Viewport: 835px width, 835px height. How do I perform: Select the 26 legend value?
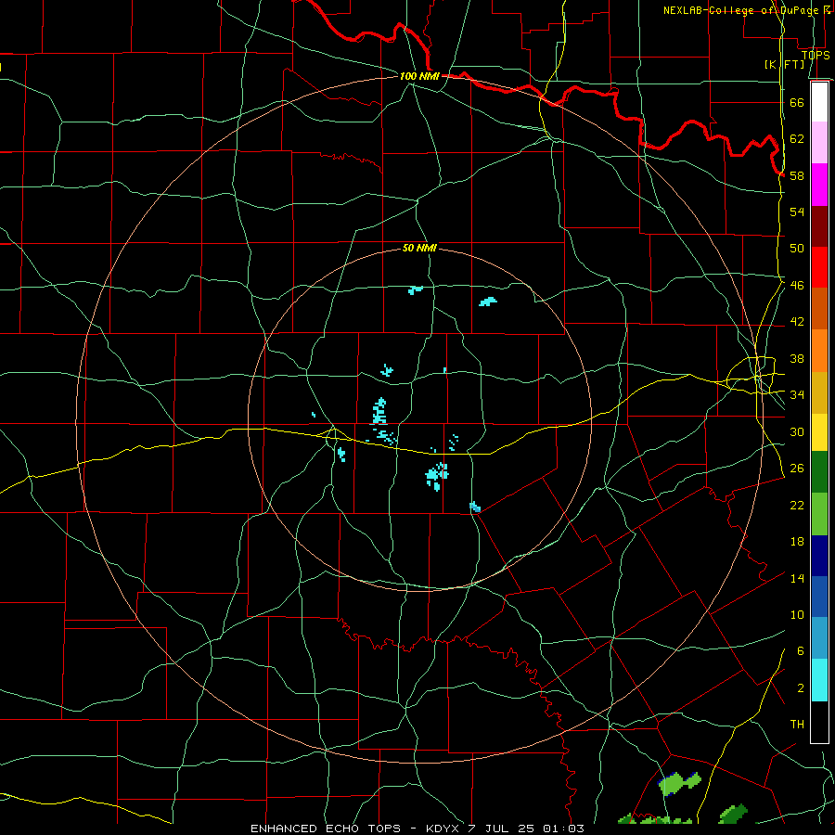(x=797, y=469)
